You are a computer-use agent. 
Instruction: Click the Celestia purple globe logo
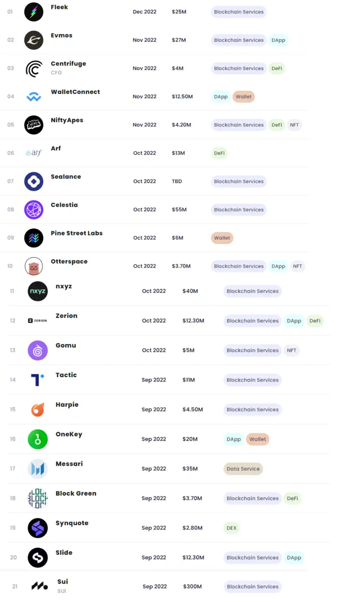pos(34,210)
